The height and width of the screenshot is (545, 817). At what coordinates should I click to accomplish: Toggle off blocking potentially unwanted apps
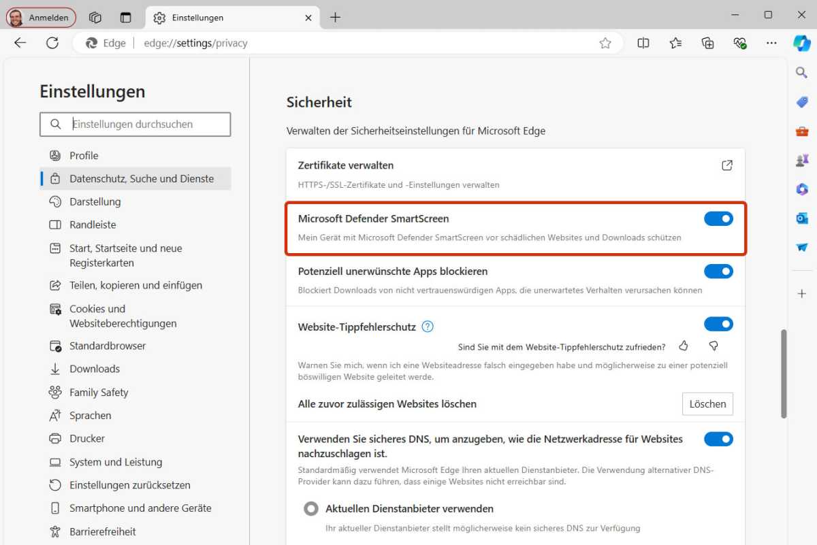click(x=718, y=271)
